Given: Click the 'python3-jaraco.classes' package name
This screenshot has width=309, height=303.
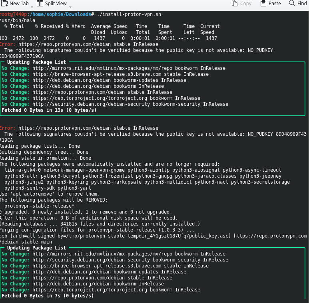Looking at the screenshot, I should click(x=206, y=176).
